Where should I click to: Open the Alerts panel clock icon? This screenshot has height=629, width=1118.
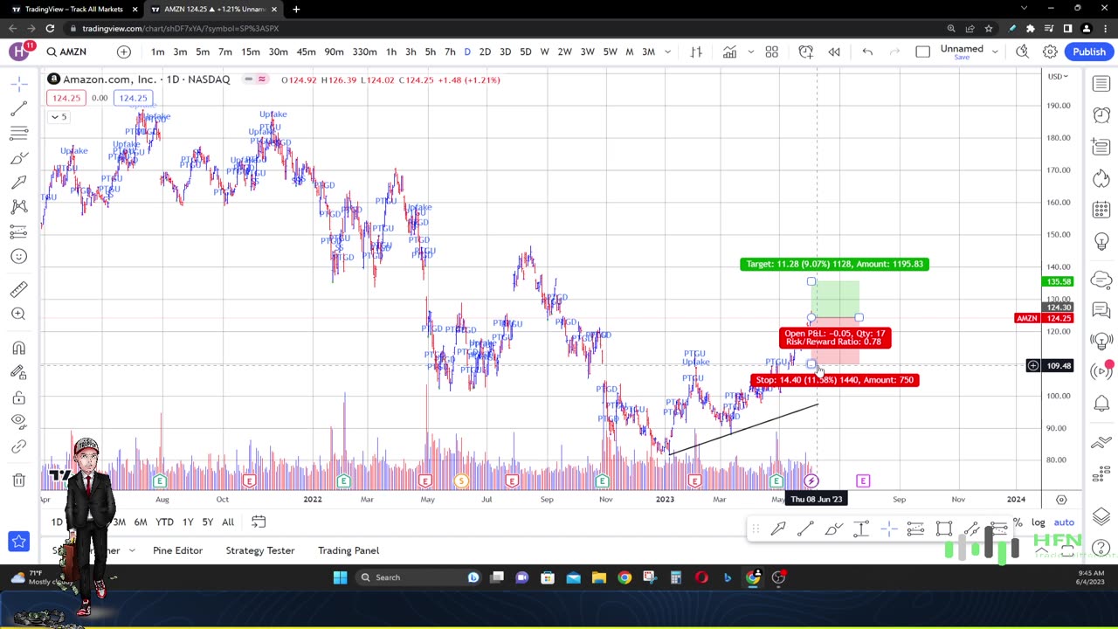[x=1101, y=115]
